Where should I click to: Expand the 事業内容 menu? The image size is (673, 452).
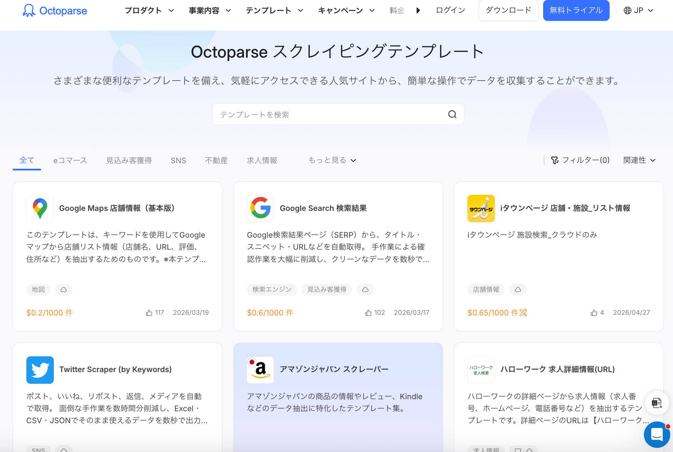pos(210,11)
